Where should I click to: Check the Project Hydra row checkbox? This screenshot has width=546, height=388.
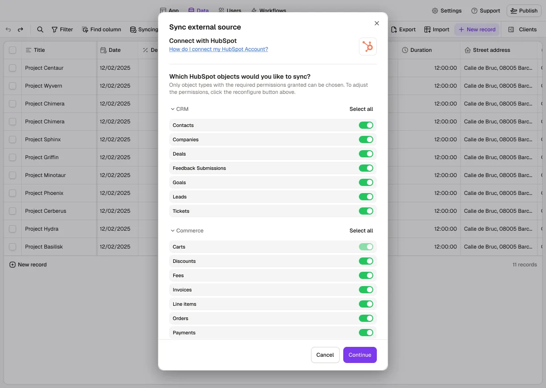coord(13,229)
